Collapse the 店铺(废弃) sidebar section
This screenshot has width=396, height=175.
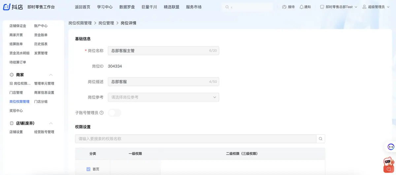51,123
